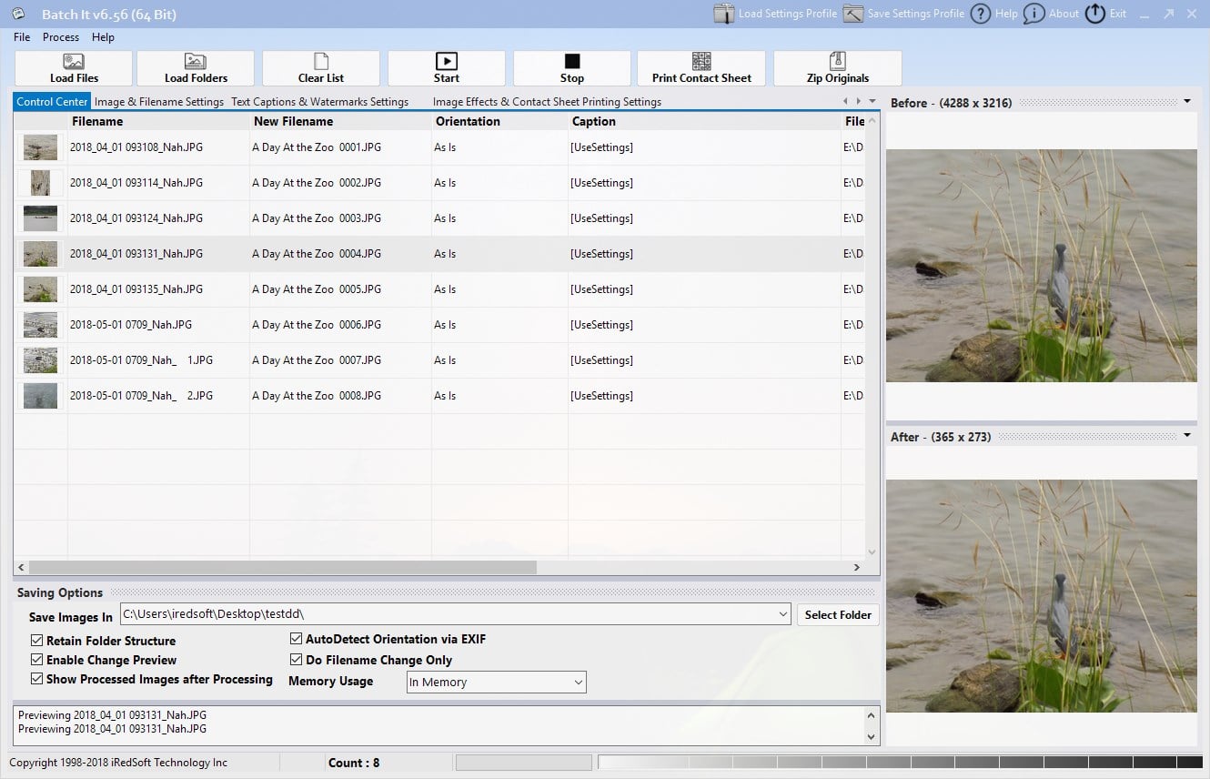Click the Select Folder button
Viewport: 1210px width, 779px height.
(838, 615)
